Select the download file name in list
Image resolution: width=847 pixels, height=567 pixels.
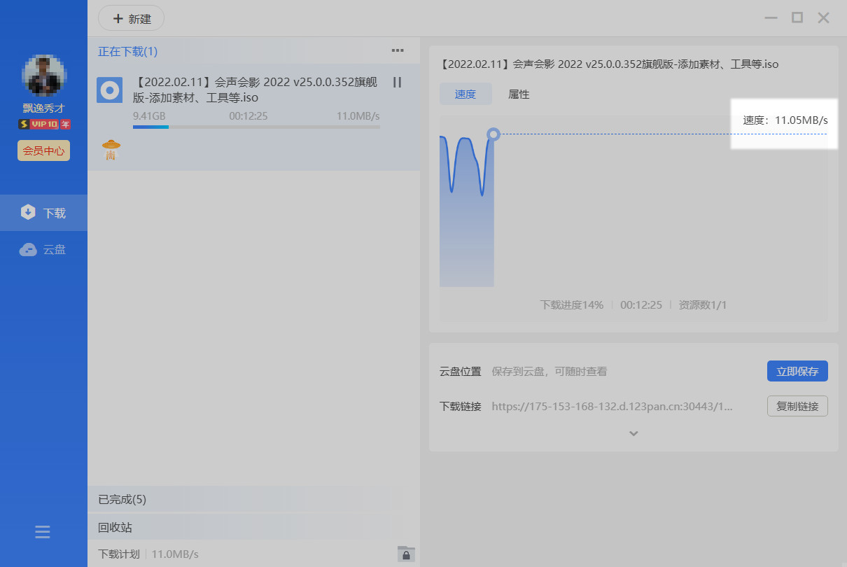tap(255, 90)
